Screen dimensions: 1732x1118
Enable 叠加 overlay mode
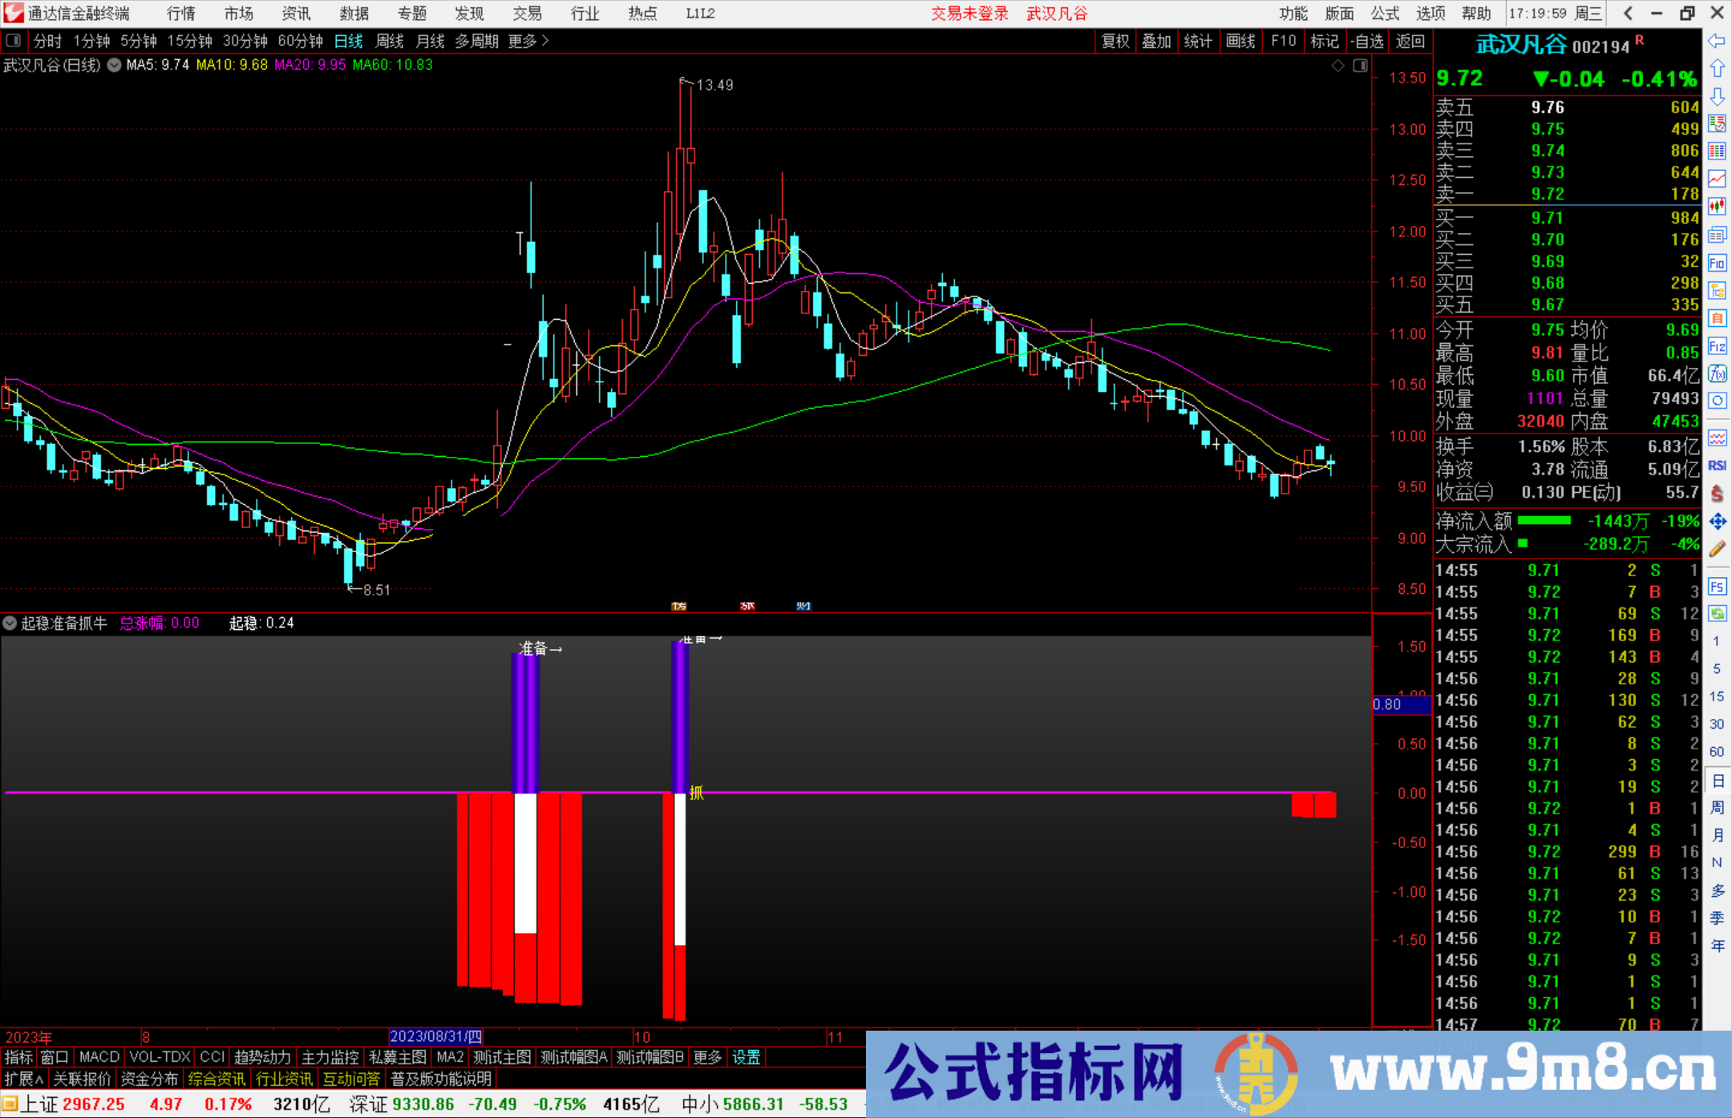coord(1157,41)
